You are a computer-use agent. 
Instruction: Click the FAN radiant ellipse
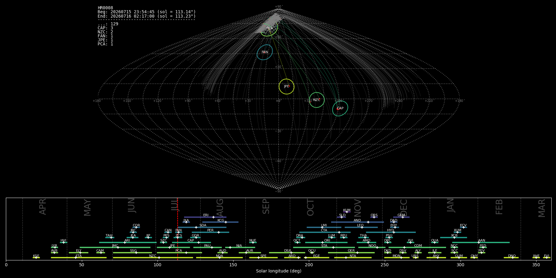265,52
